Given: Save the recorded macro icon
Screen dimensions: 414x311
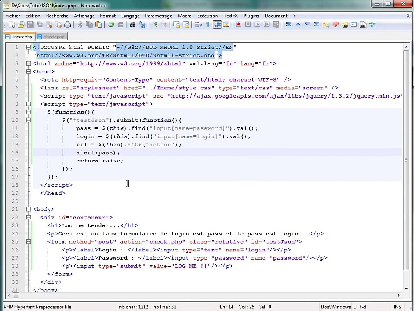Looking at the screenshot, I should (276, 25).
